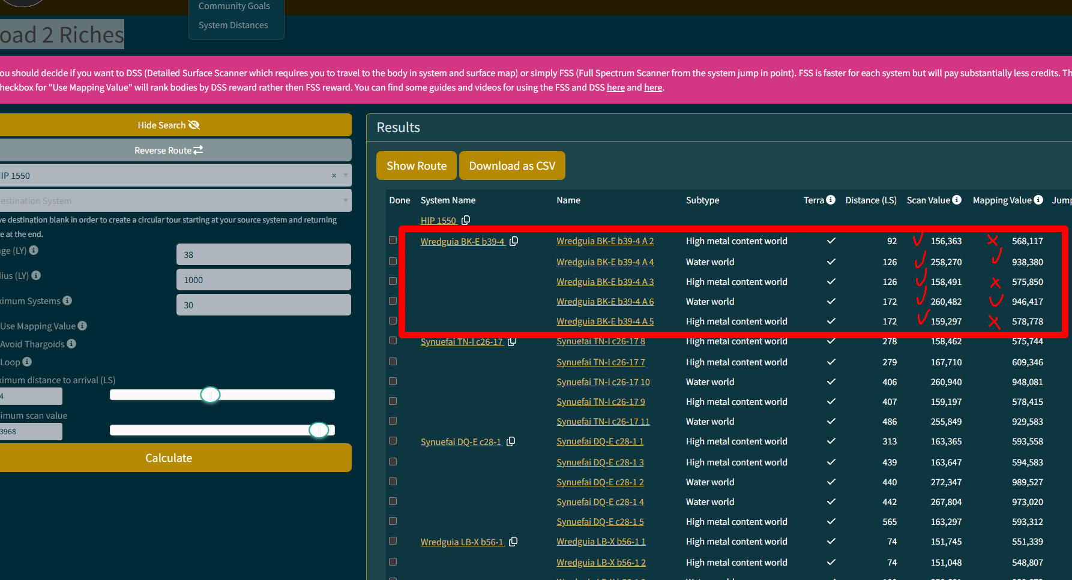Click mapping value 989,527 cell
Image resolution: width=1072 pixels, height=580 pixels.
point(1027,482)
